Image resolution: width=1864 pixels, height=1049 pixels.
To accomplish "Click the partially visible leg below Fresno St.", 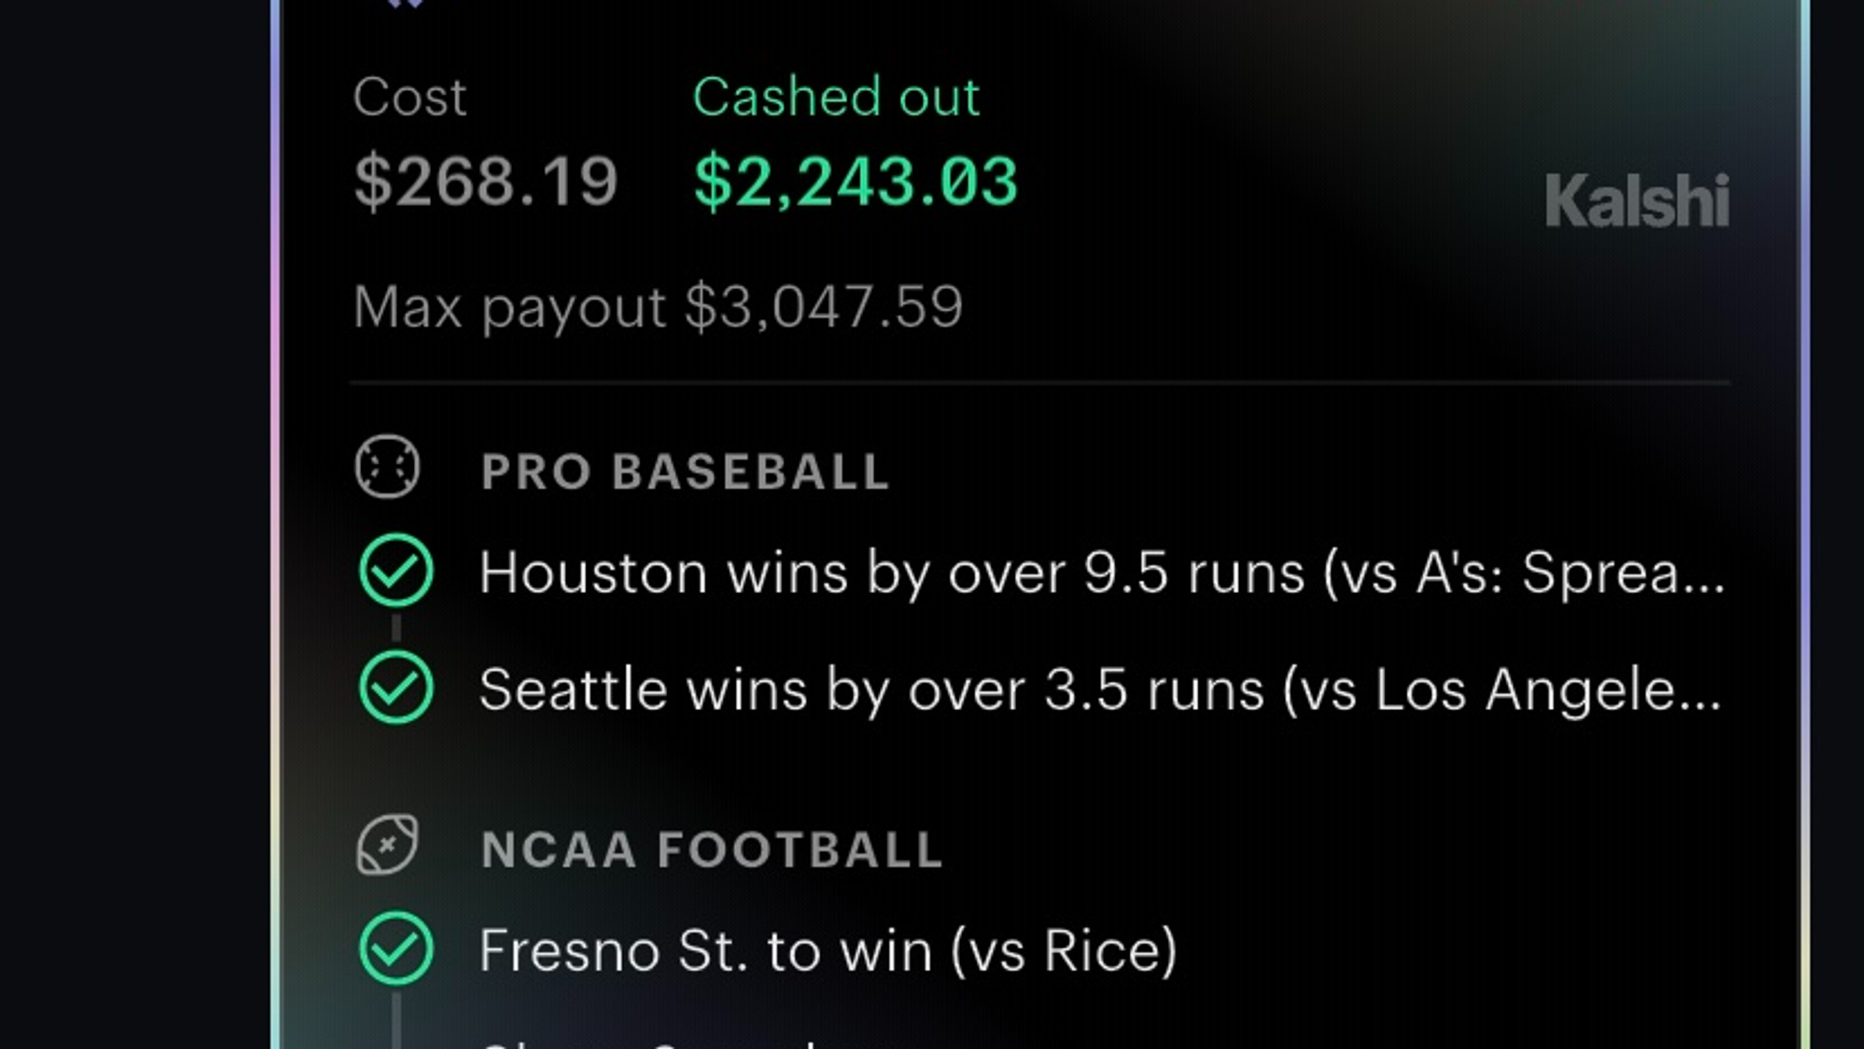I will point(656,1043).
